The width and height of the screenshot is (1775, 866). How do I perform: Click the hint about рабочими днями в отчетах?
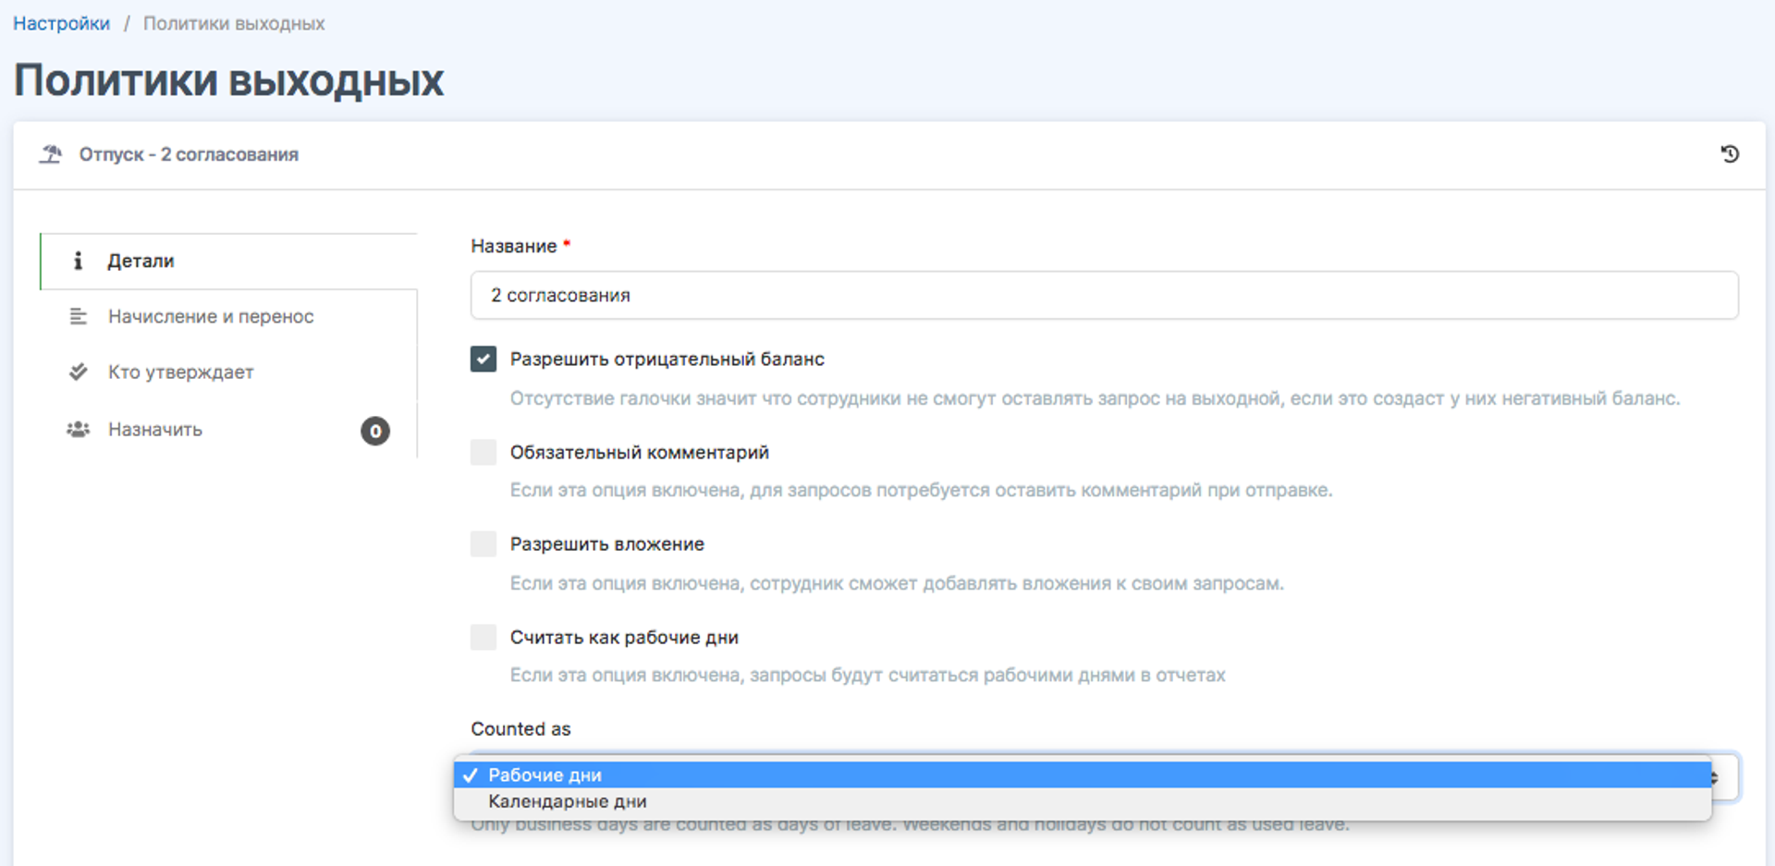[x=868, y=676]
